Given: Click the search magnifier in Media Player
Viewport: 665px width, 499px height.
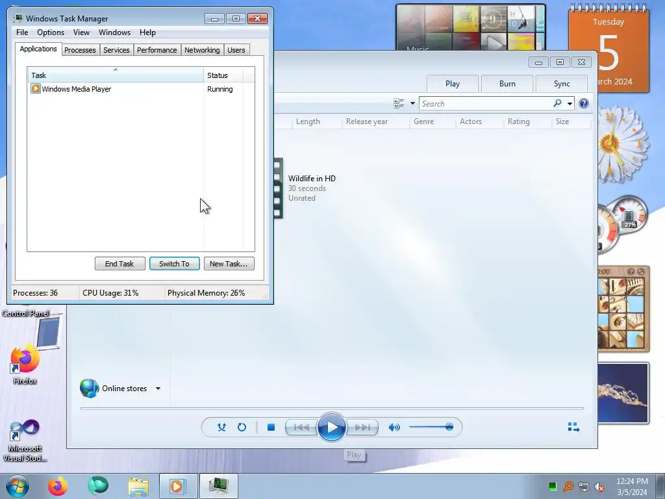Looking at the screenshot, I should click(557, 103).
